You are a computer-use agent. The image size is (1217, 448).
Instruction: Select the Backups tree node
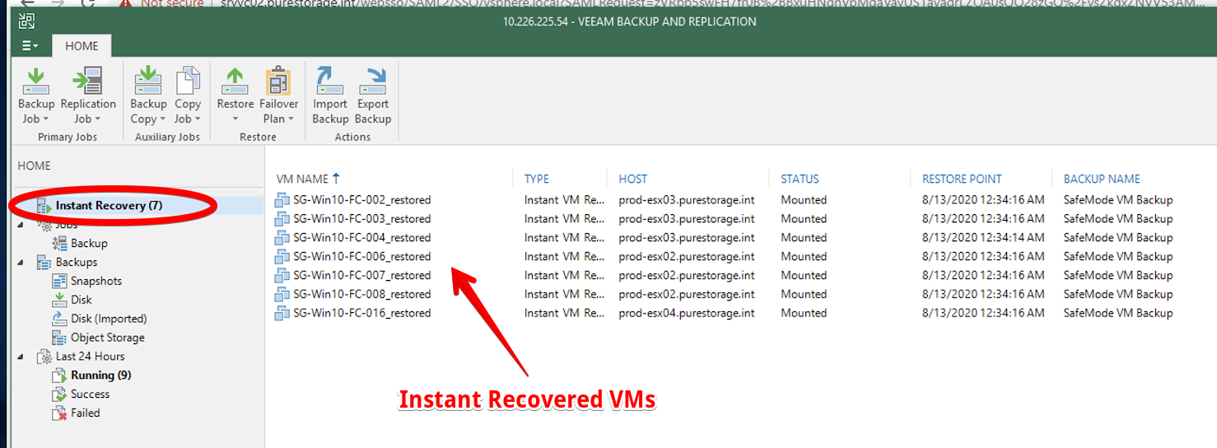tap(76, 262)
